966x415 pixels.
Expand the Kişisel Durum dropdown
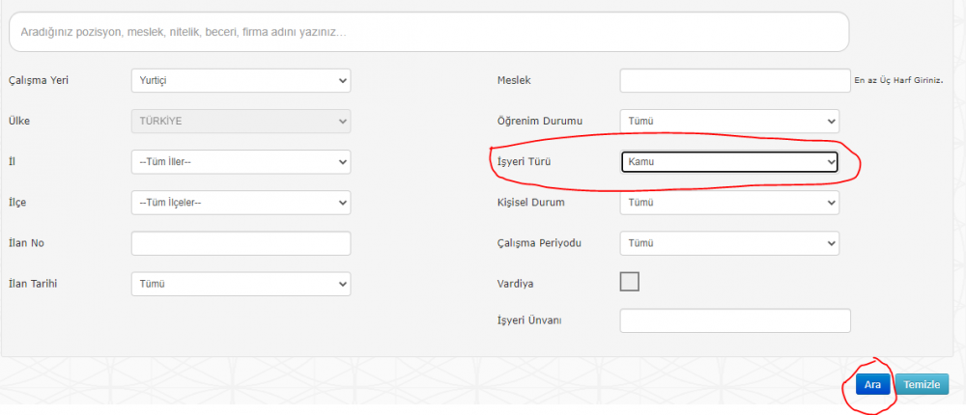tap(729, 203)
